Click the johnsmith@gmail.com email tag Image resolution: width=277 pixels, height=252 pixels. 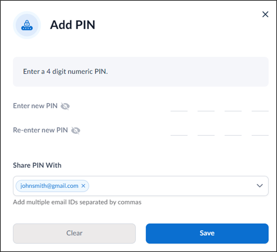pos(49,186)
